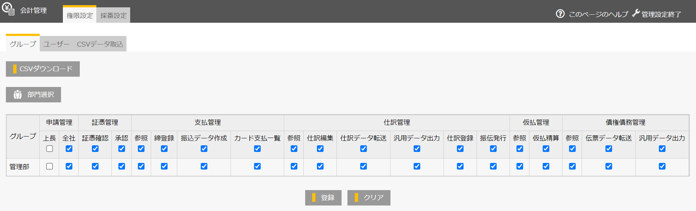Enable 上長 checkbox for 管理部 row
696x211 pixels.
coord(50,166)
